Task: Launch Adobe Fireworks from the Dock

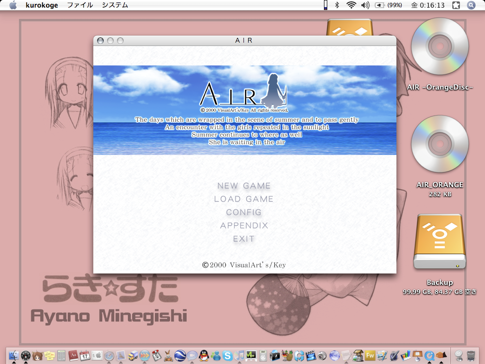Action: pyautogui.click(x=370, y=355)
